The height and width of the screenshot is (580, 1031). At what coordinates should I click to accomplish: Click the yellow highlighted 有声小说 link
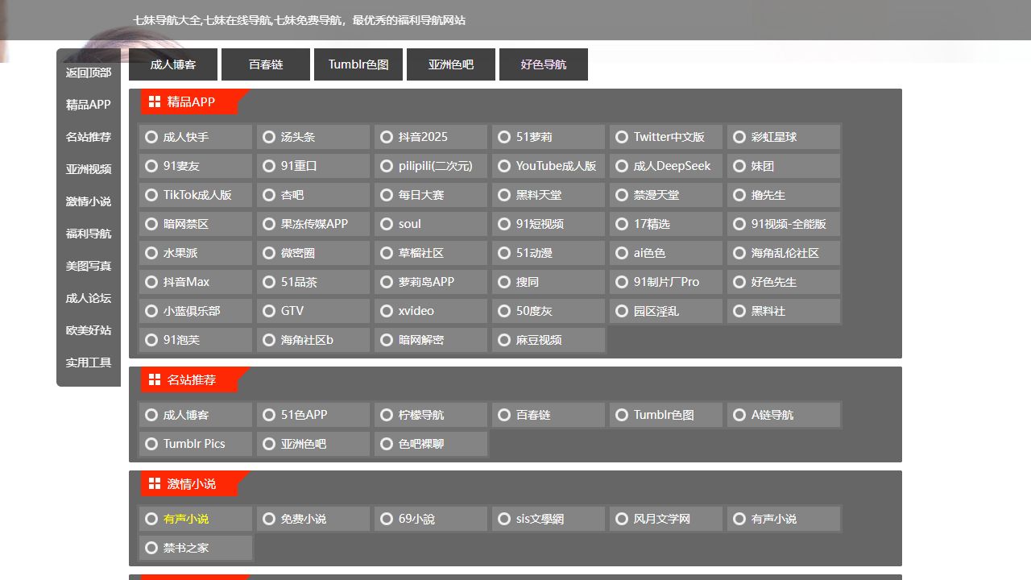(196, 519)
